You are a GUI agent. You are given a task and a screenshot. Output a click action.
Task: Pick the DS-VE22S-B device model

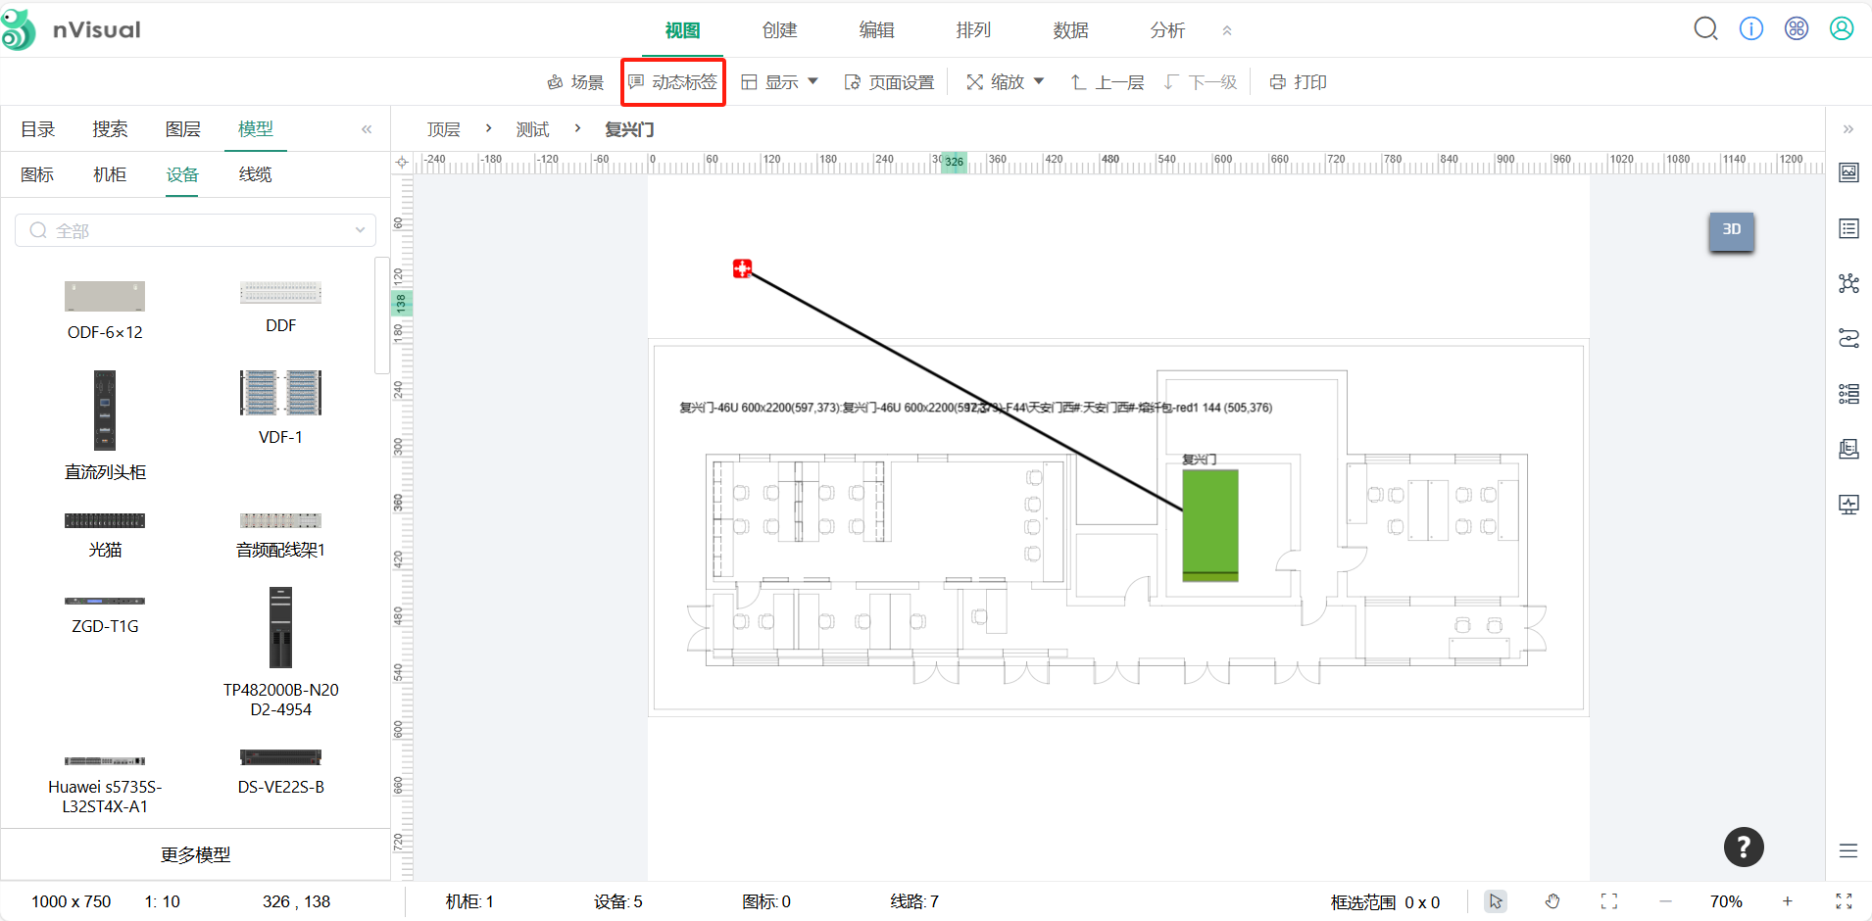click(x=280, y=772)
